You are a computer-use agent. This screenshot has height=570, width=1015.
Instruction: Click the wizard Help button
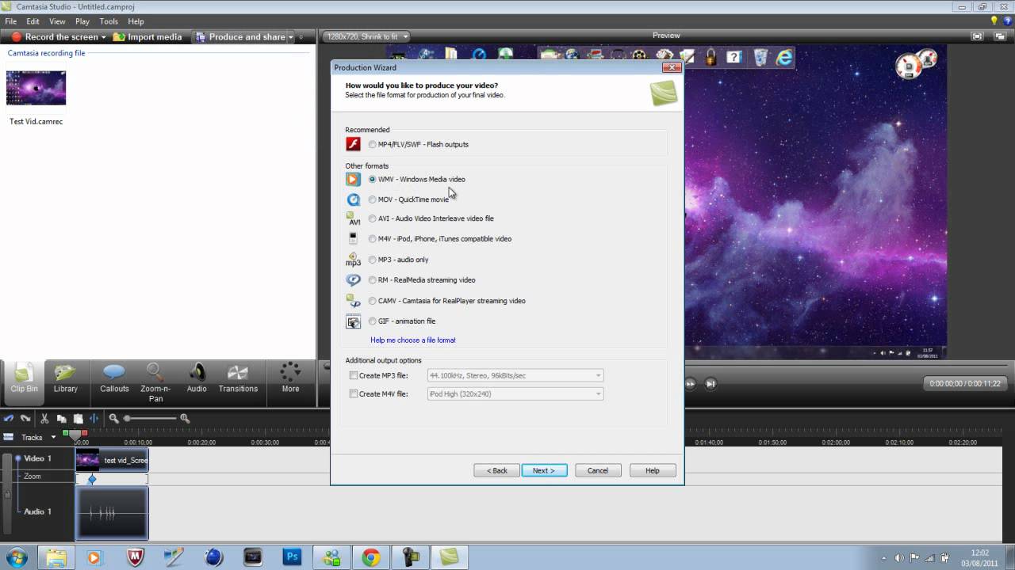pos(652,470)
